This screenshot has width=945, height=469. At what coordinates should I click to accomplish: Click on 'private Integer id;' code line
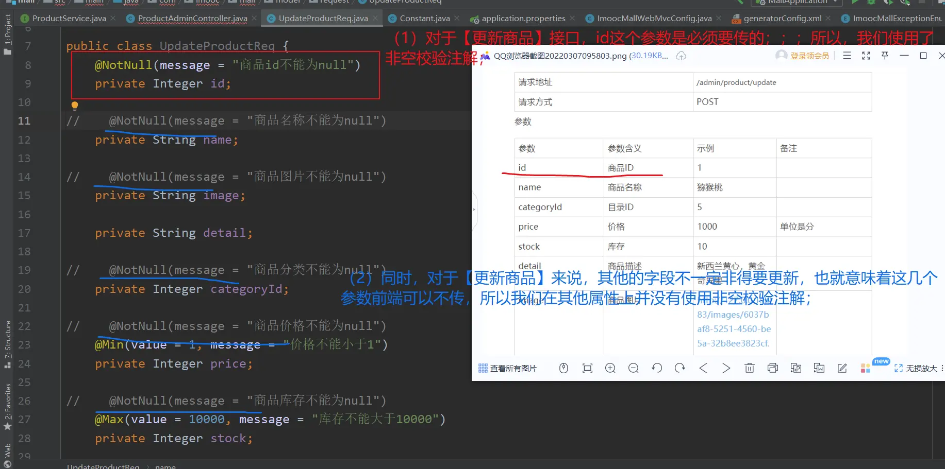tap(163, 83)
